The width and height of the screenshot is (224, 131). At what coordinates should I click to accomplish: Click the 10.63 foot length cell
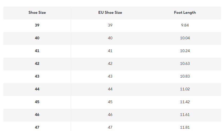pyautogui.click(x=185, y=64)
